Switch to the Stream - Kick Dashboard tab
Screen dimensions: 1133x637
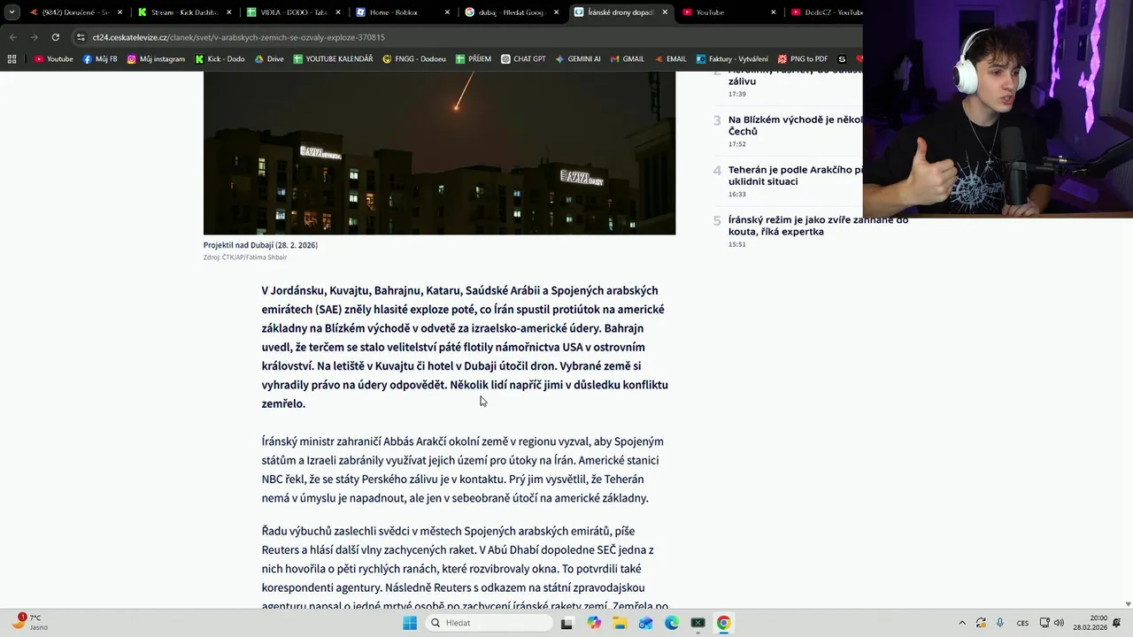184,12
